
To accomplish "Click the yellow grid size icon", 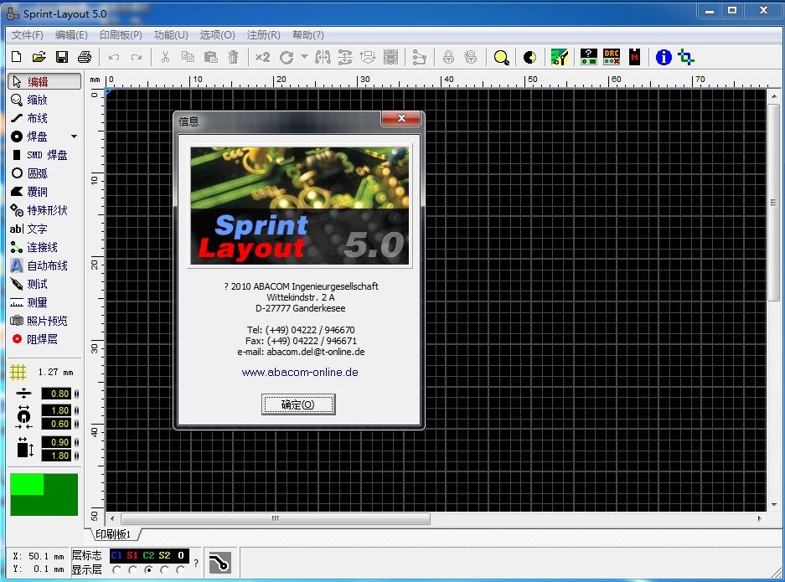I will pyautogui.click(x=18, y=372).
